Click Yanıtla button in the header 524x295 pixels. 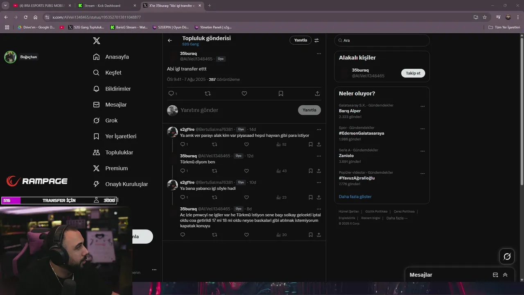pyautogui.click(x=300, y=40)
